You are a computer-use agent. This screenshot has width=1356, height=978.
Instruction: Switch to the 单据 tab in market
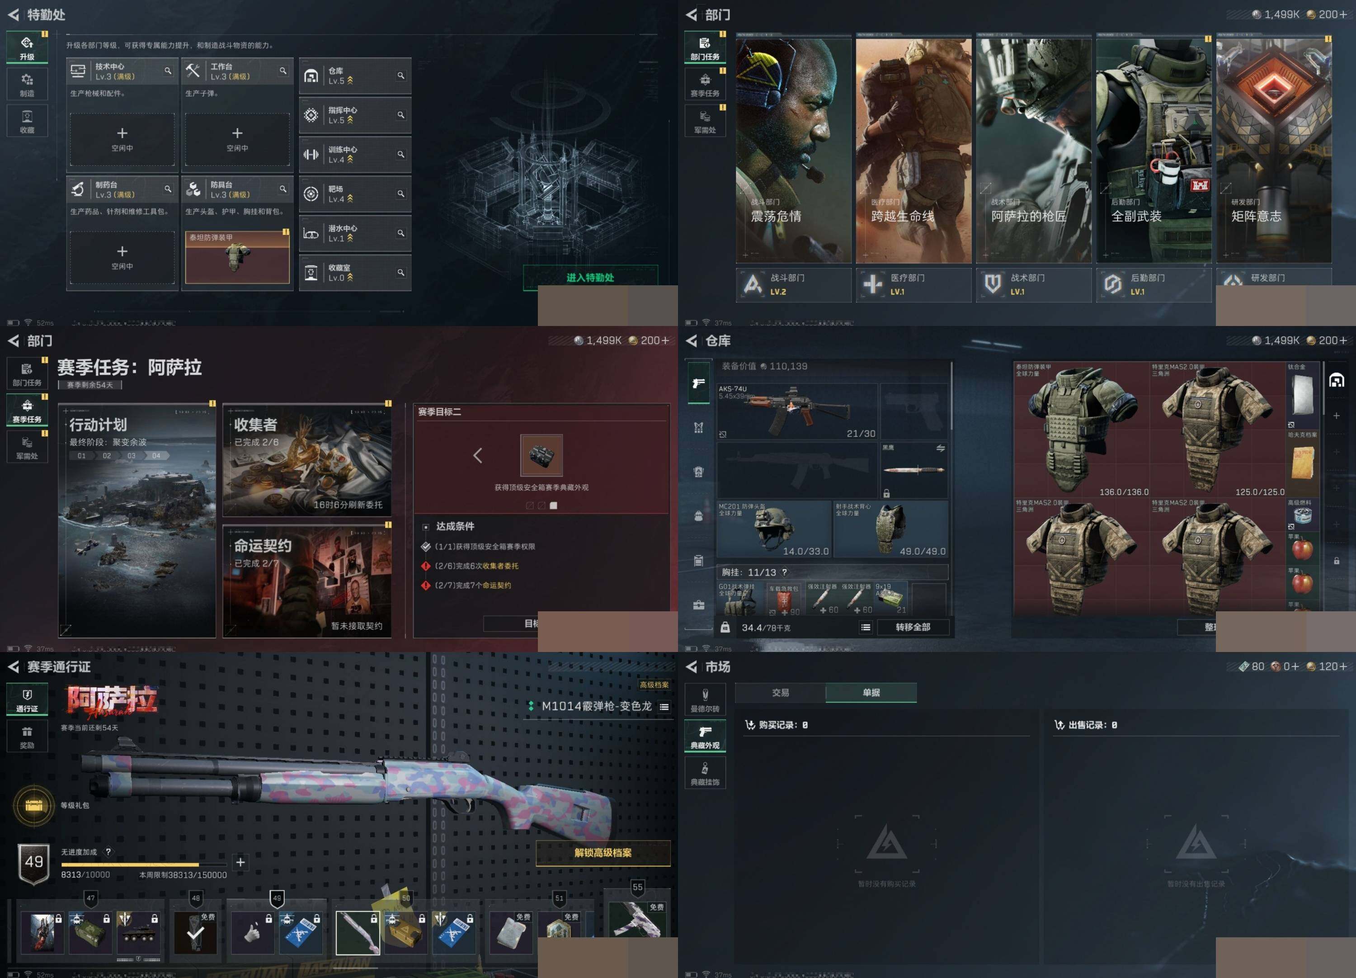pyautogui.click(x=871, y=692)
